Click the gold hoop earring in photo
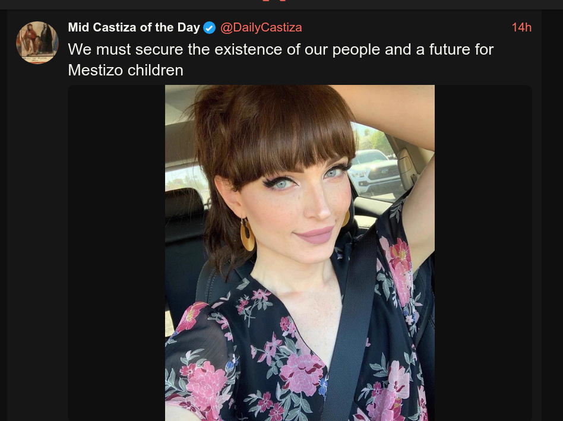Screen dimensions: 563x421 (x=248, y=235)
